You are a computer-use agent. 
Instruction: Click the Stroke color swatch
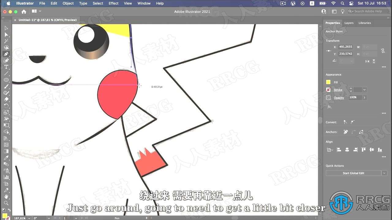[328, 90]
